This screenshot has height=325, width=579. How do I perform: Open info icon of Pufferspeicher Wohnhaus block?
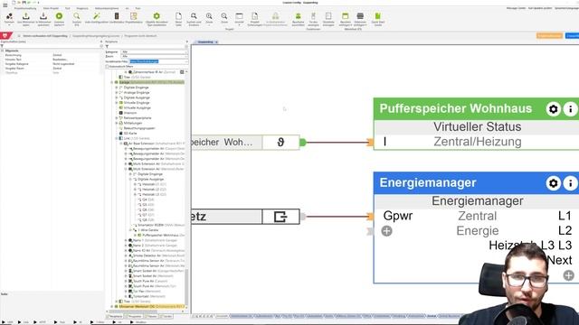click(x=571, y=109)
